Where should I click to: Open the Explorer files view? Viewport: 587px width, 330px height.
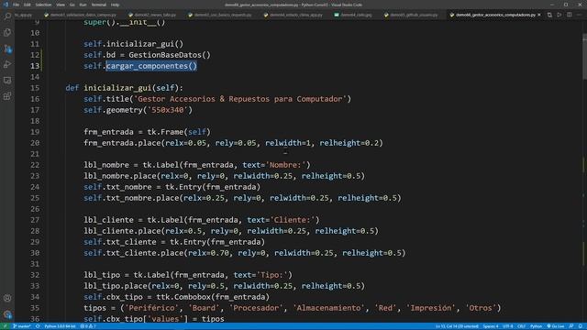[7, 33]
